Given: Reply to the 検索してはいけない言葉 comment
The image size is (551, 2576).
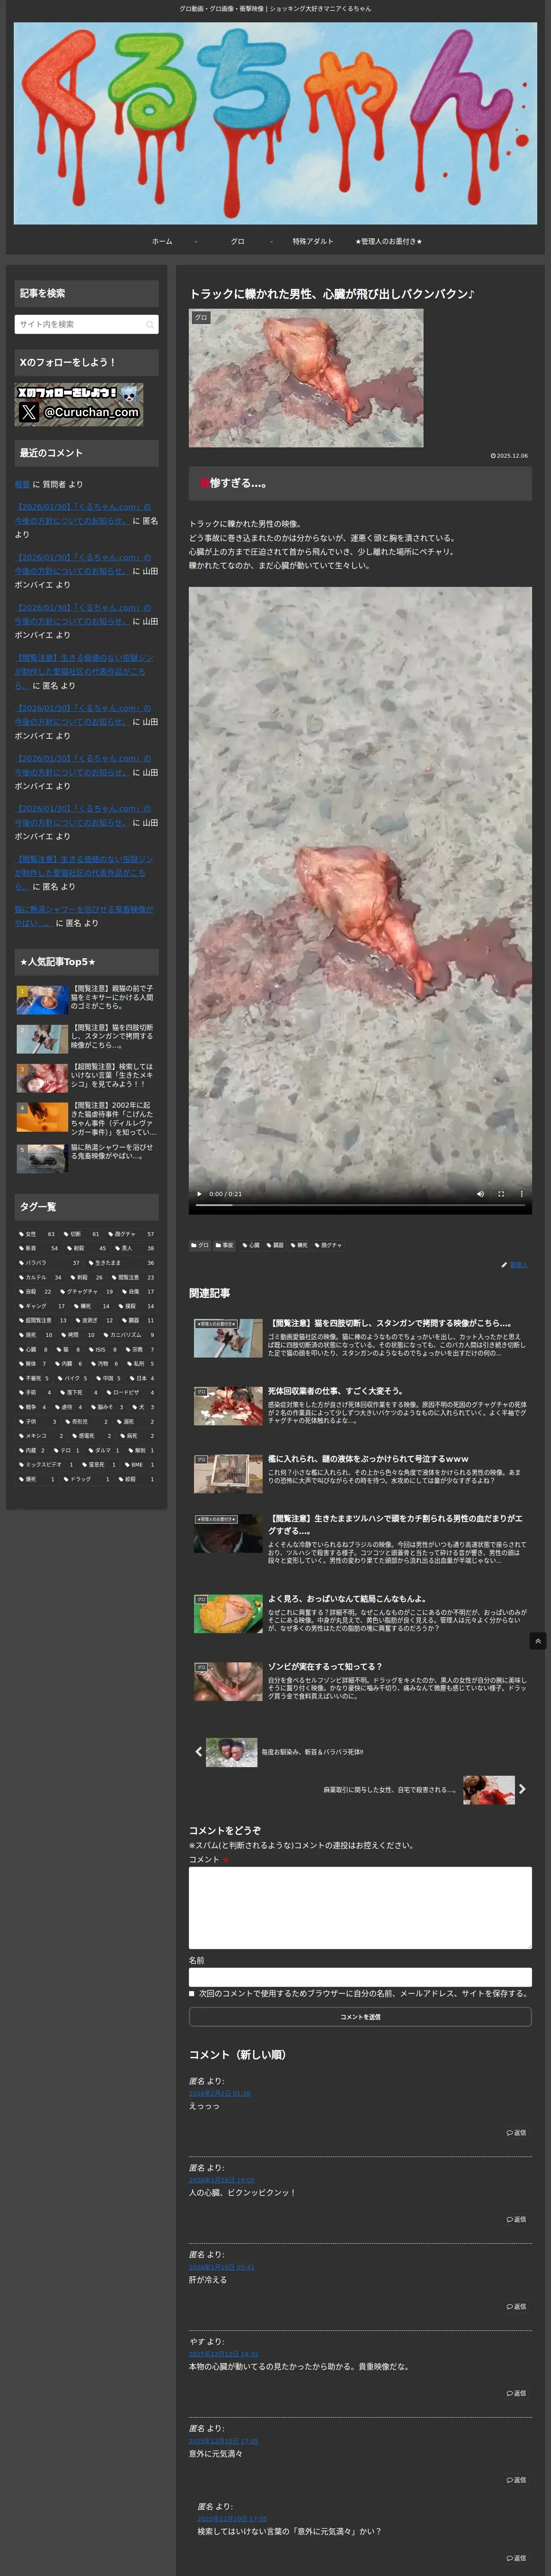Looking at the screenshot, I should coord(516,2558).
